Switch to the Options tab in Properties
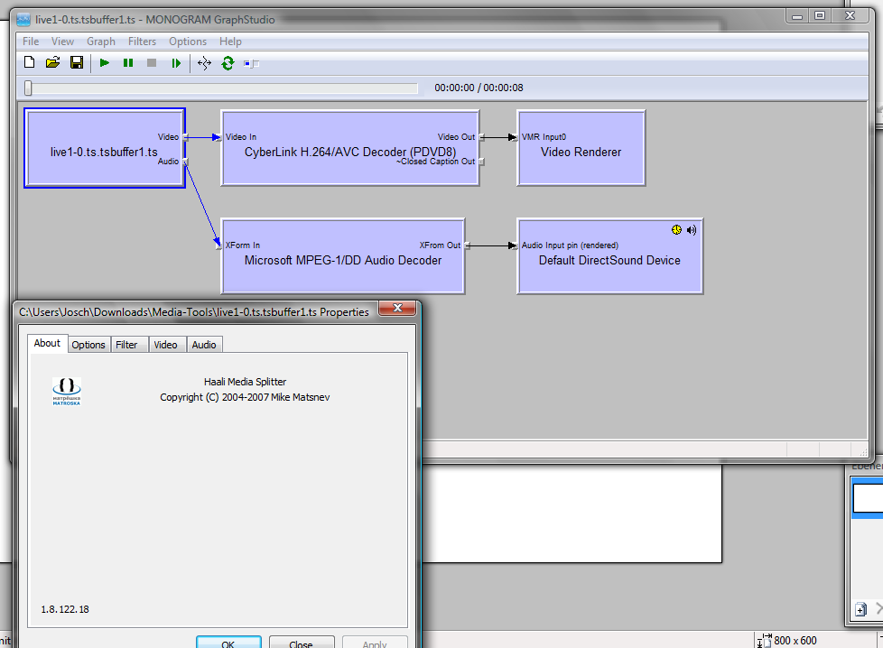The width and height of the screenshot is (883, 648). pyautogui.click(x=88, y=345)
